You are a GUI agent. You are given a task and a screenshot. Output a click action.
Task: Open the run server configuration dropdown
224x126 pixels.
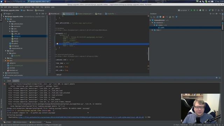[183, 10]
